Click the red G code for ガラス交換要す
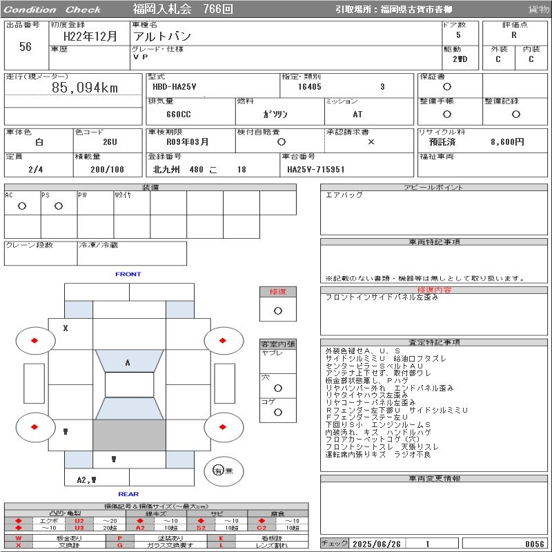 pyautogui.click(x=119, y=545)
